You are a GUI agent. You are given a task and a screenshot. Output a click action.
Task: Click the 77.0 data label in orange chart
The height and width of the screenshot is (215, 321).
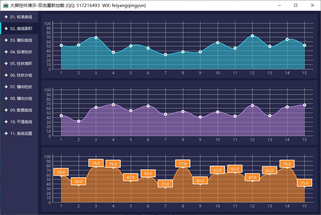(183, 163)
